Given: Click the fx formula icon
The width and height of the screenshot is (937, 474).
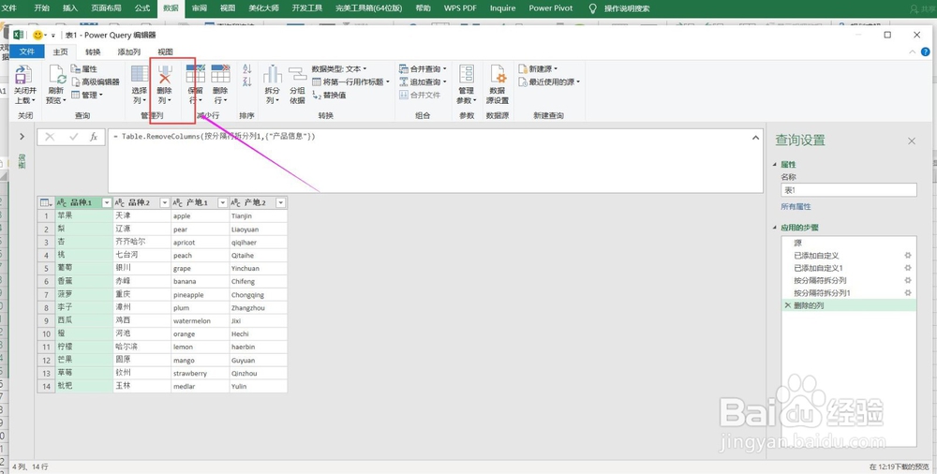Looking at the screenshot, I should coord(94,137).
